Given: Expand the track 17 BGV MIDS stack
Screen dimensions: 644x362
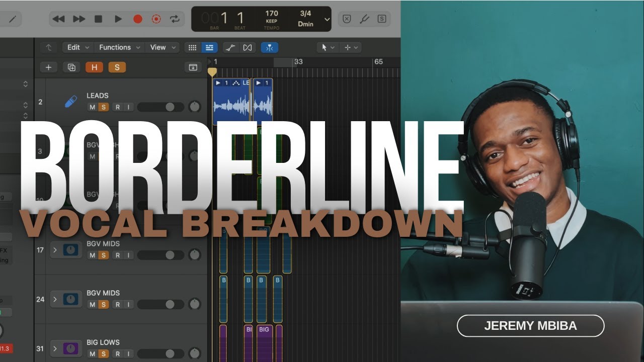Looking at the screenshot, I should [55, 249].
